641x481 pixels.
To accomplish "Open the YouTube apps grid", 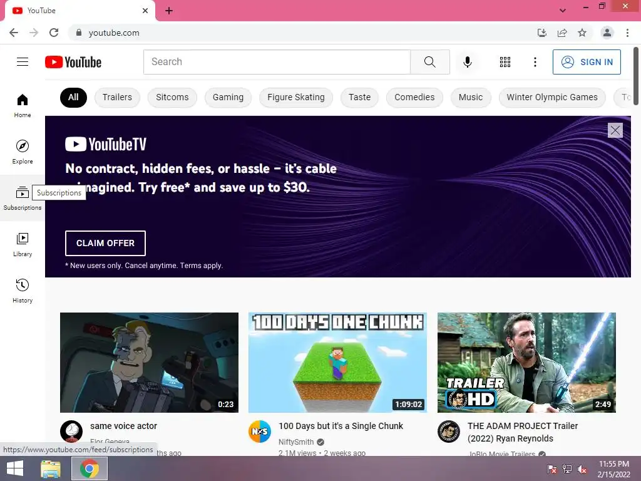I will coord(505,62).
